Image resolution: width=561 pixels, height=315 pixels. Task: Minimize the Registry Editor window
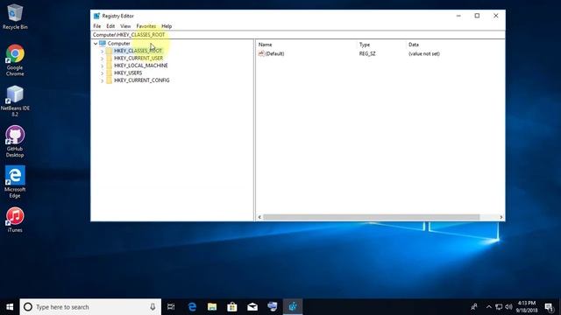tap(458, 16)
